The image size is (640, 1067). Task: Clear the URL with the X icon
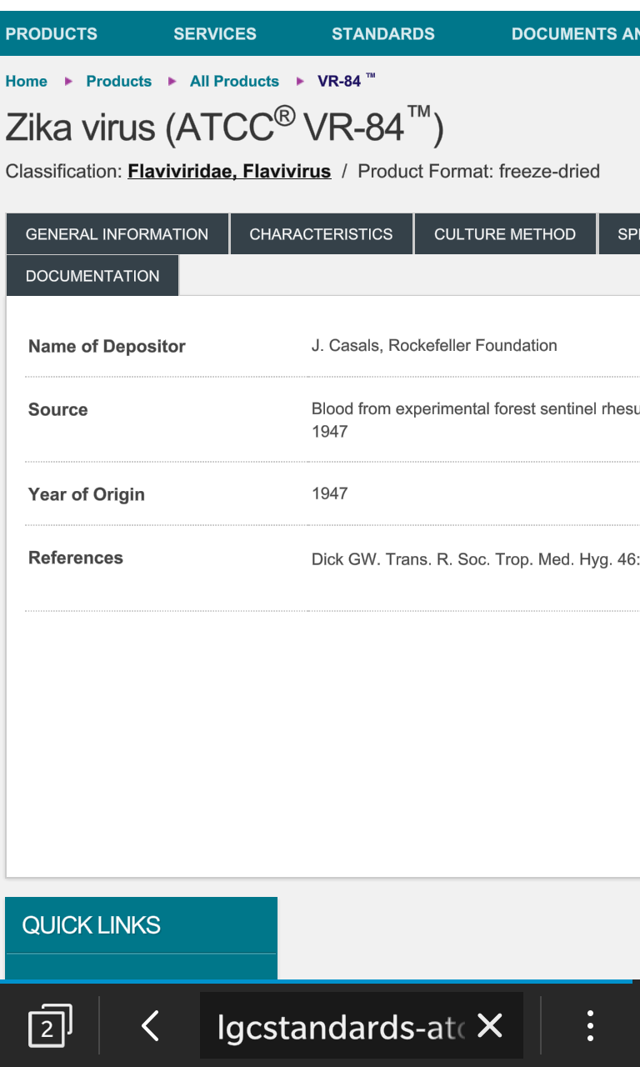click(490, 1025)
